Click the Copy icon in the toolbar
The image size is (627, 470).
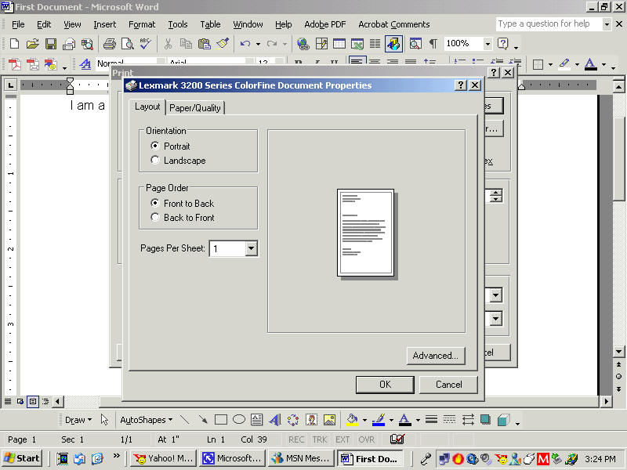186,44
